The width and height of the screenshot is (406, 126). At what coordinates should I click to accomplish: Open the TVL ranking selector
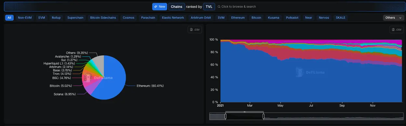point(209,6)
